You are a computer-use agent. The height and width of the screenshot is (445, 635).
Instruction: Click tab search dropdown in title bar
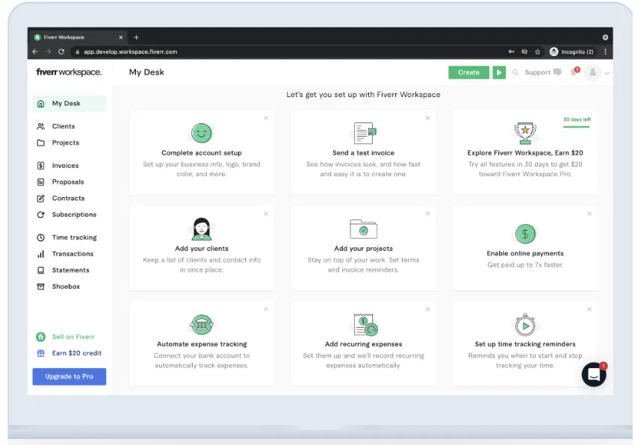[x=605, y=37]
